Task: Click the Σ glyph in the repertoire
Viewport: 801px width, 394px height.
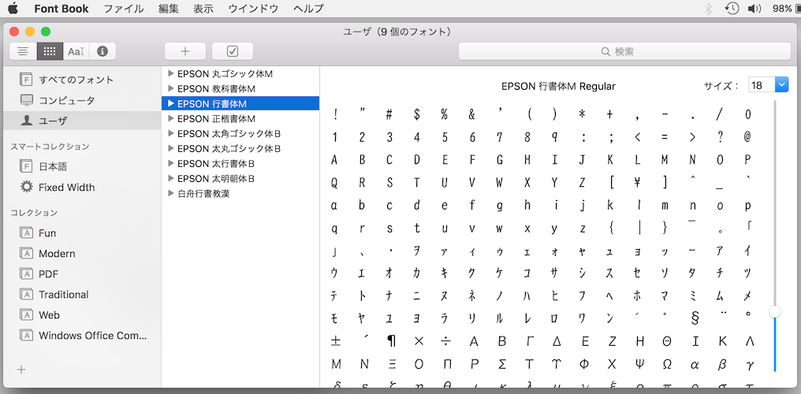Action: tap(501, 364)
